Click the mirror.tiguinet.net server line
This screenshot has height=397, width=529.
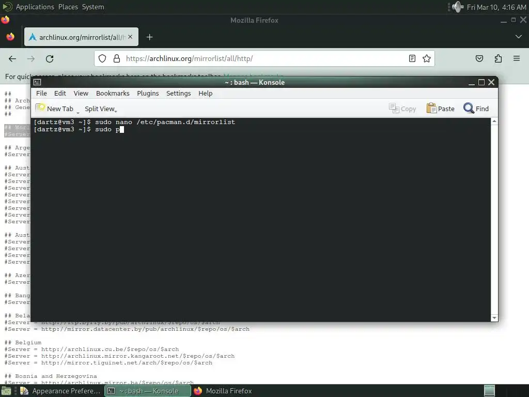pyautogui.click(x=108, y=362)
